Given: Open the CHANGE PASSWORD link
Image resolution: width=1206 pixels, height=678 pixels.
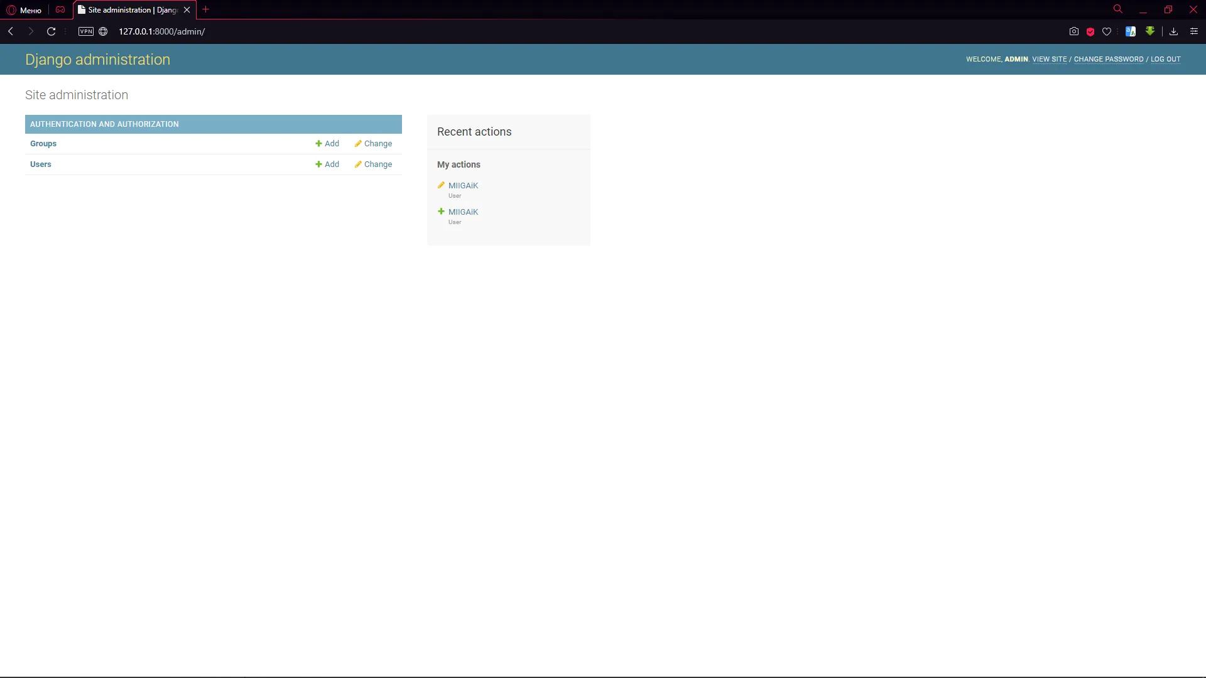Looking at the screenshot, I should (x=1108, y=60).
